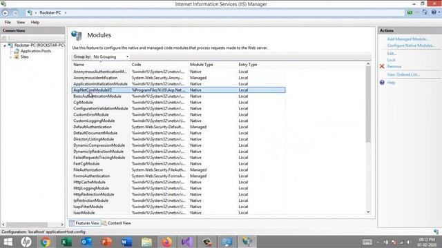
Task: Open Google Chrome from taskbar
Action: (46, 242)
